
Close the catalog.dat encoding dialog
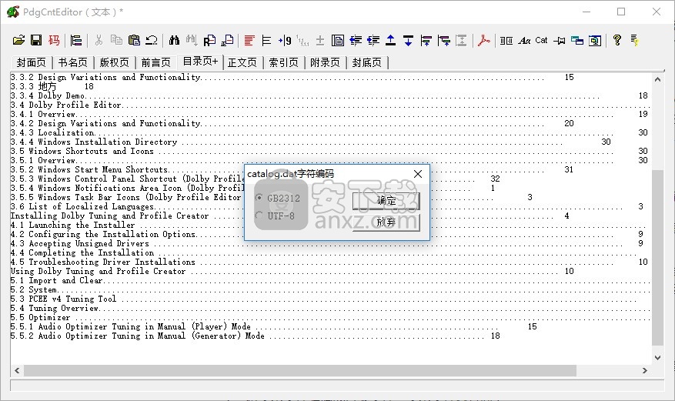coord(418,174)
